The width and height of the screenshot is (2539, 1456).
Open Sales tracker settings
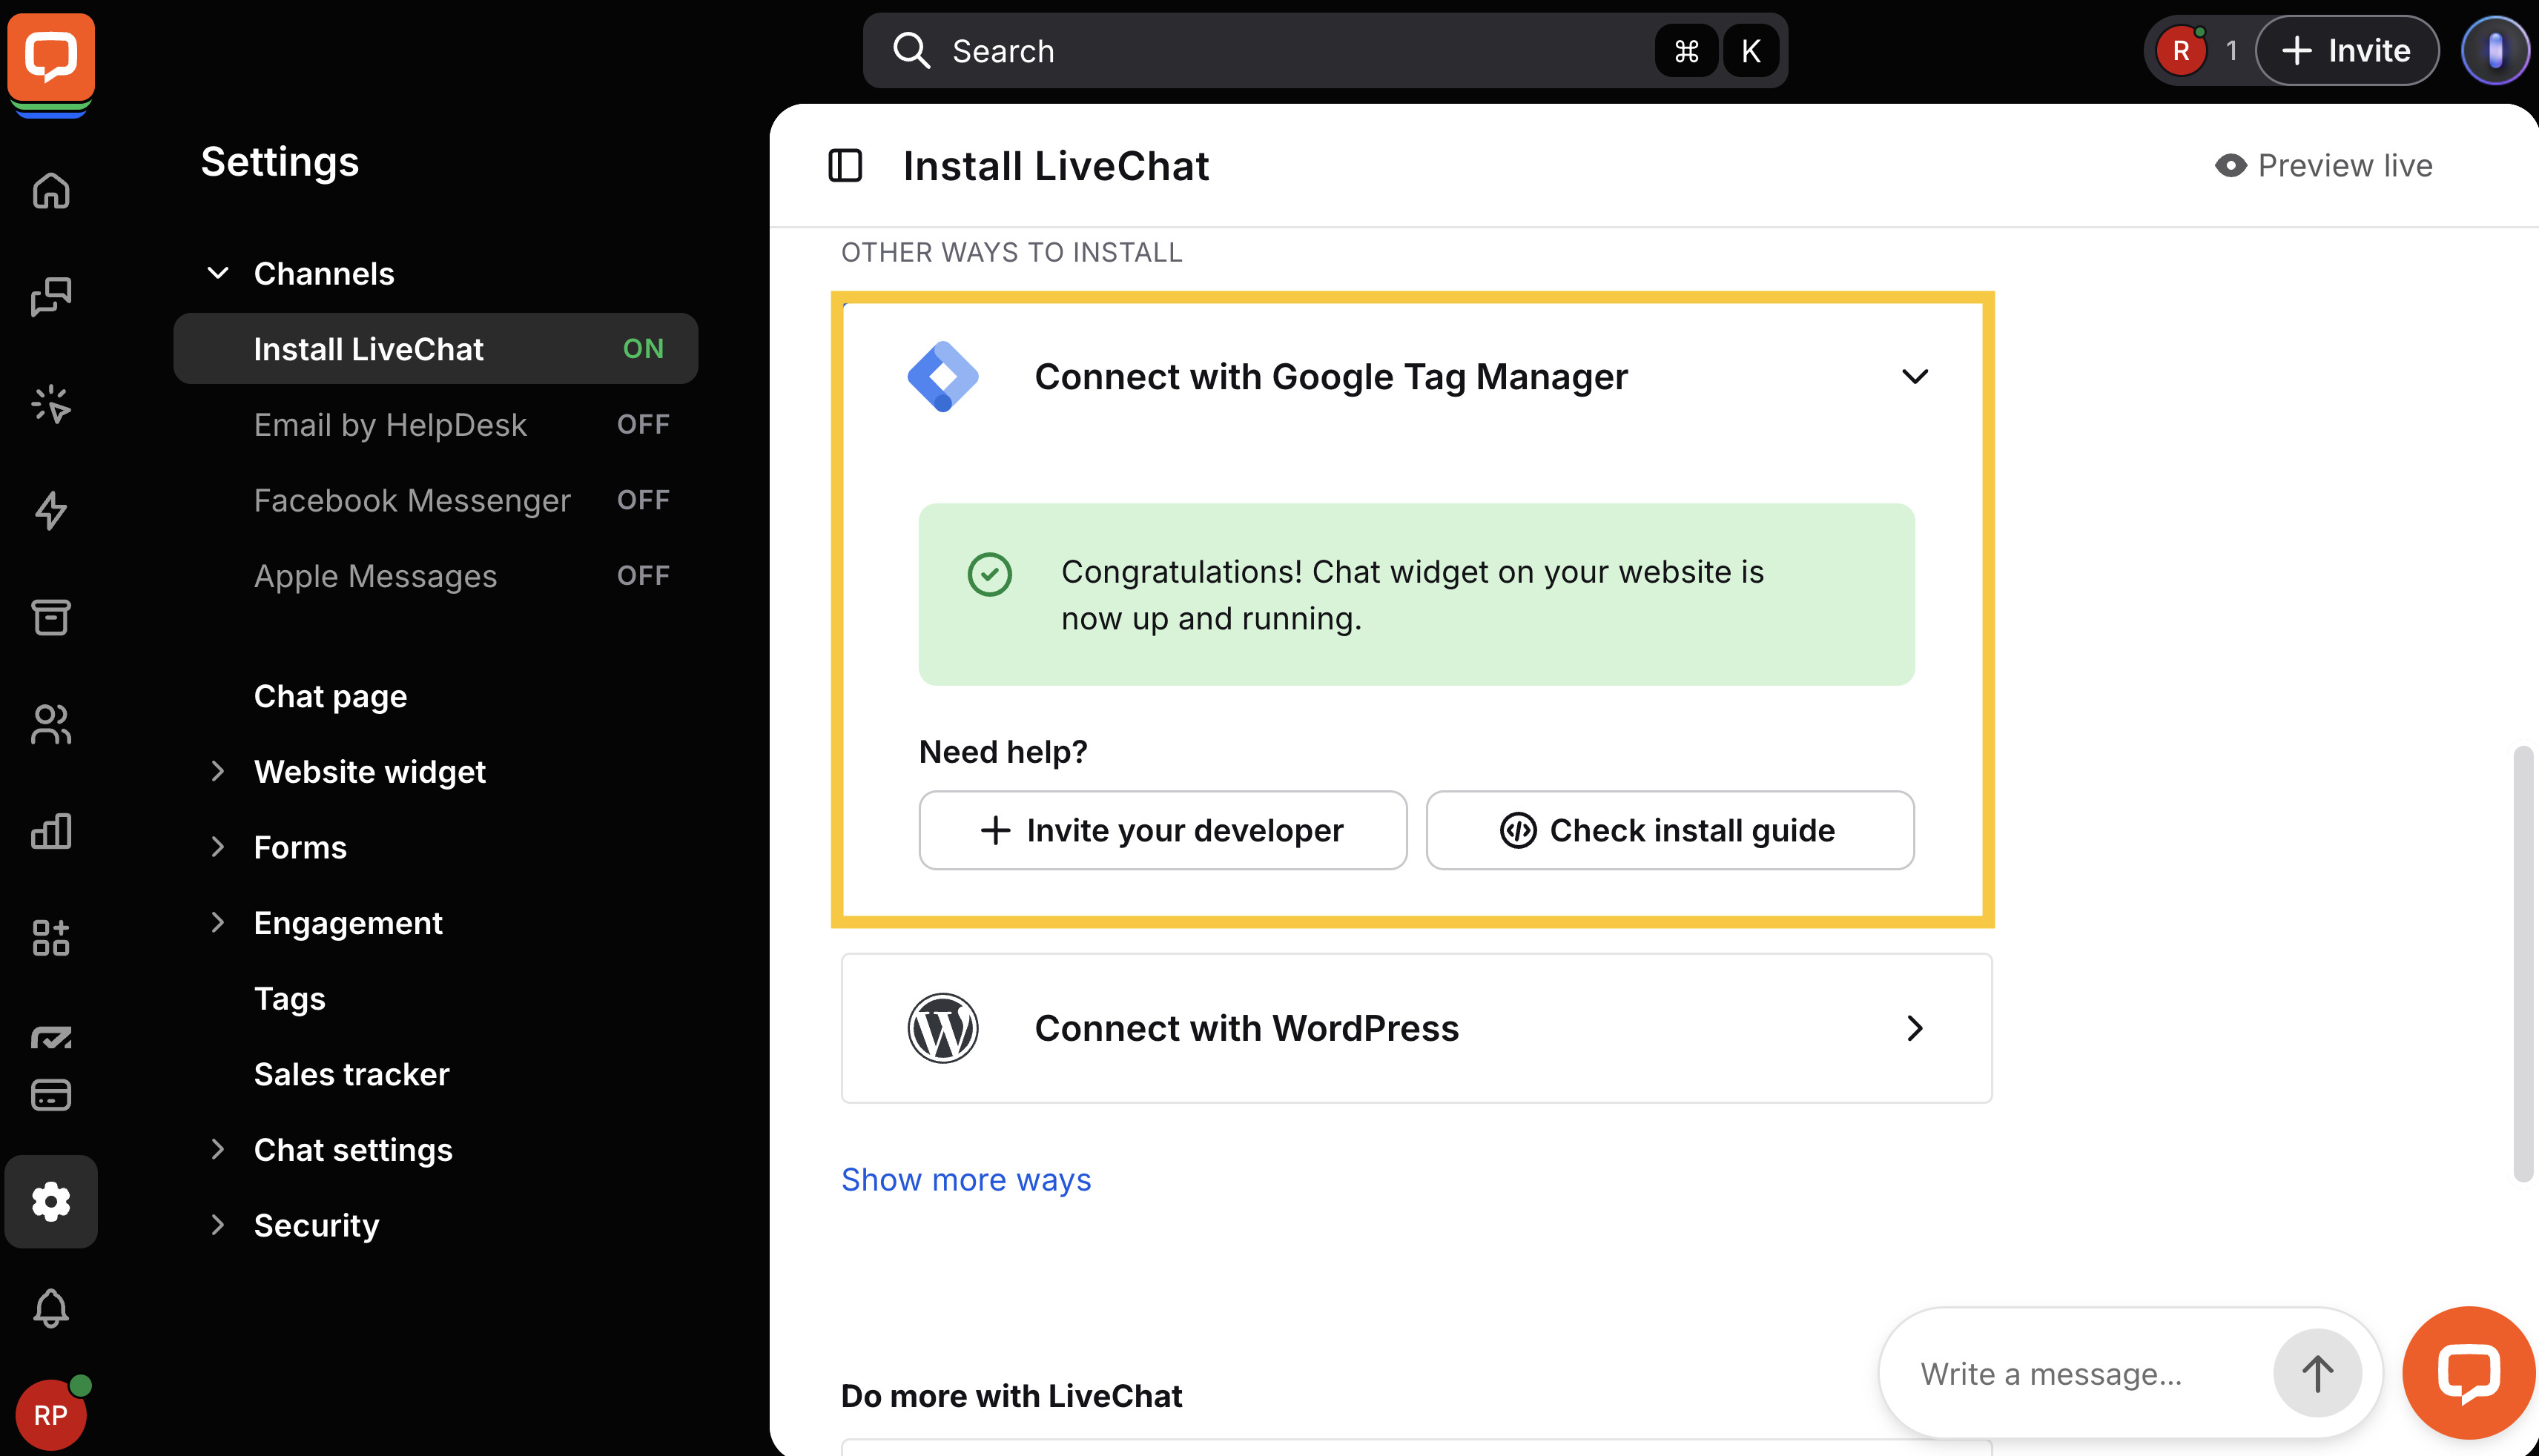click(x=351, y=1074)
